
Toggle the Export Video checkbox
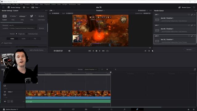pos(2,43)
